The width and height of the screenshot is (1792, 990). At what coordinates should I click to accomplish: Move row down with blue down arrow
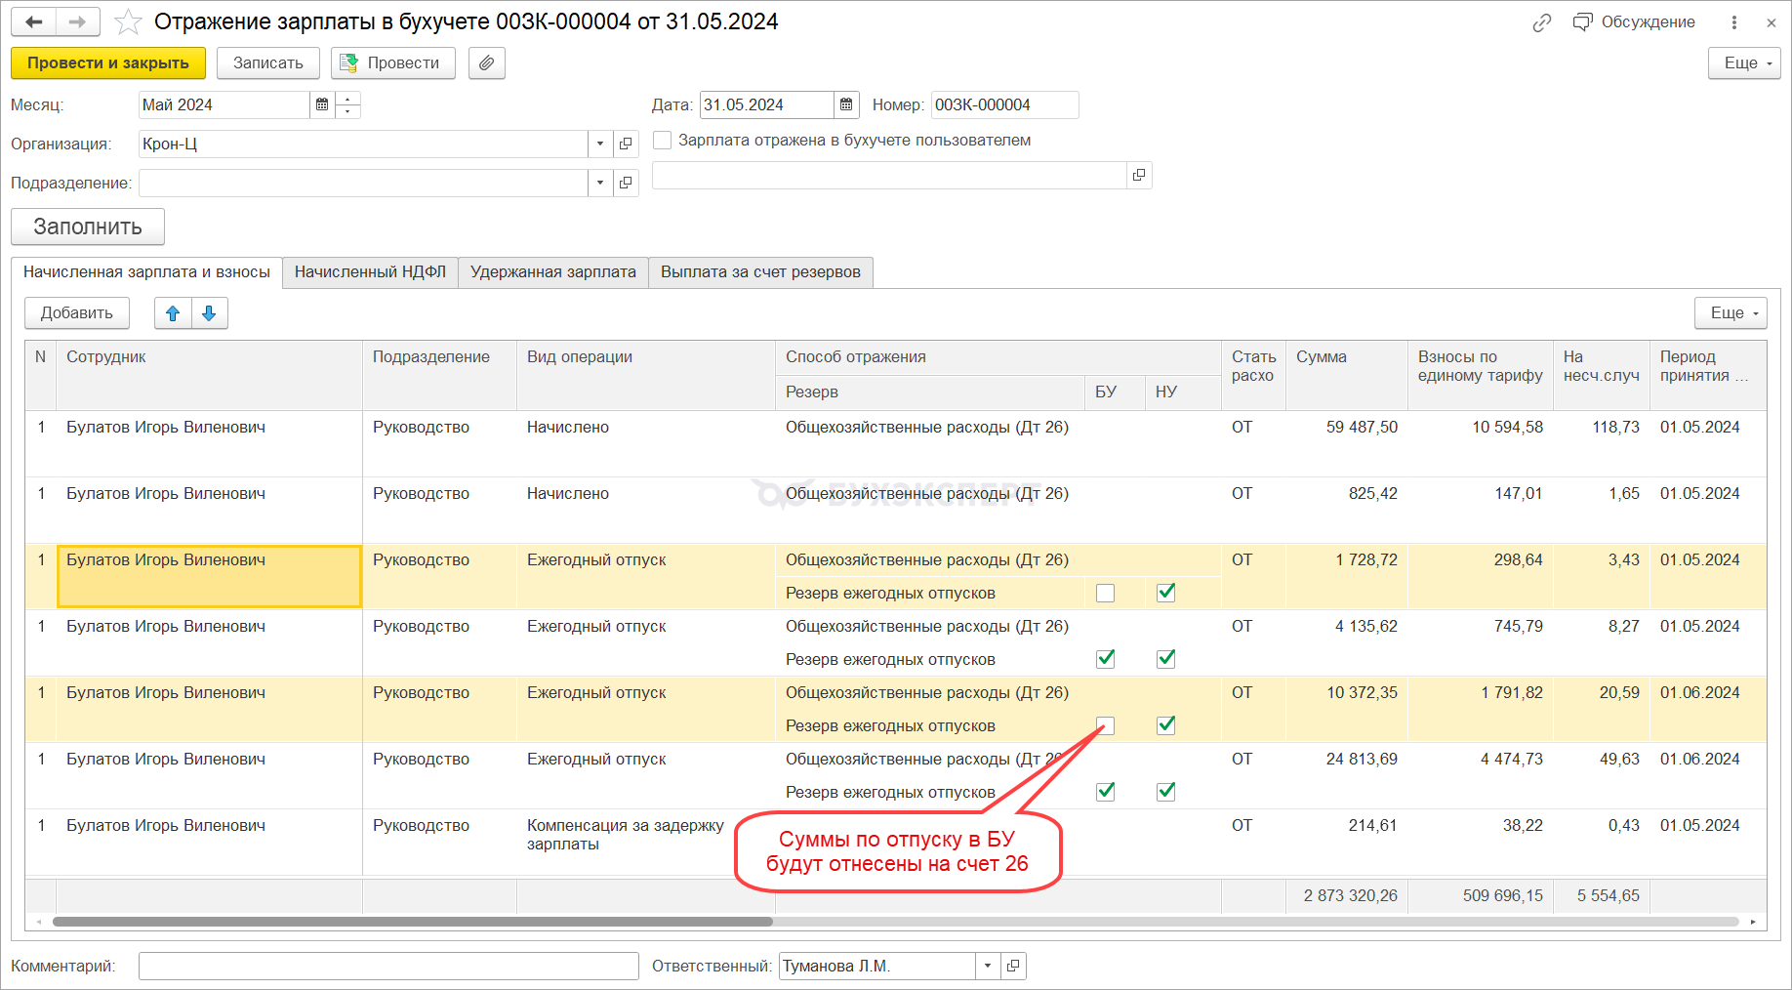pos(209,313)
